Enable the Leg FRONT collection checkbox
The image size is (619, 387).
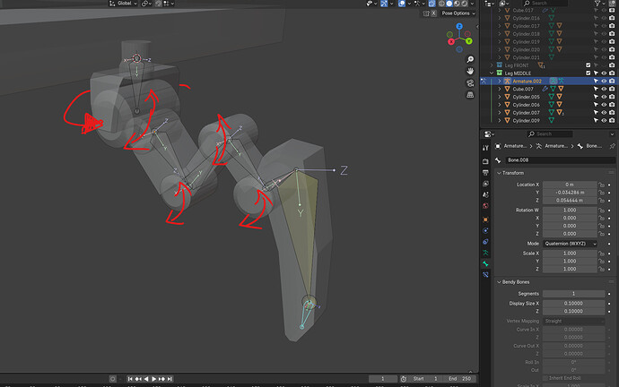[x=588, y=65]
